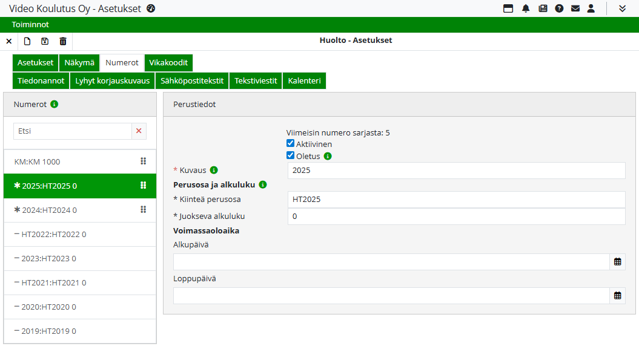Open the help question mark icon

tap(559, 8)
